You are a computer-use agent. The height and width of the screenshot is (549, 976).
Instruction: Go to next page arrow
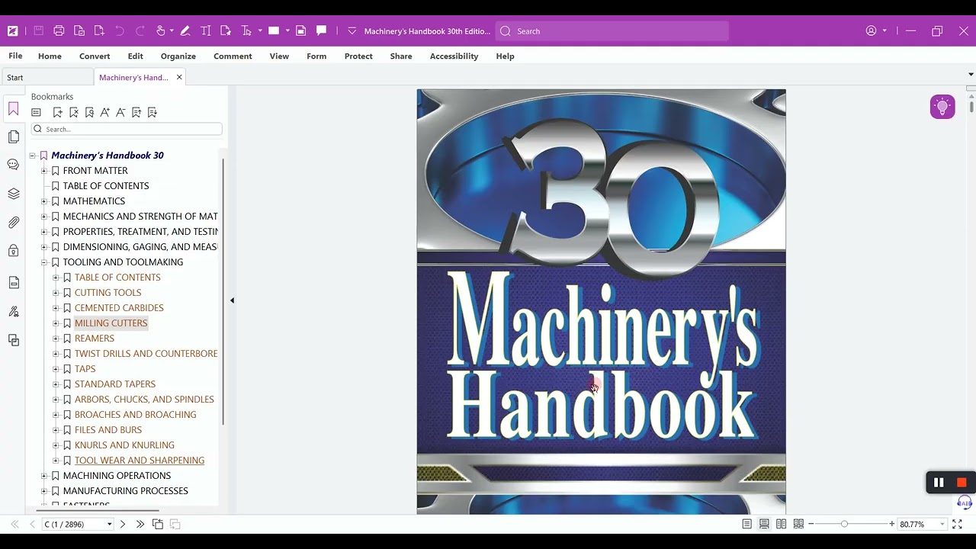coord(123,525)
